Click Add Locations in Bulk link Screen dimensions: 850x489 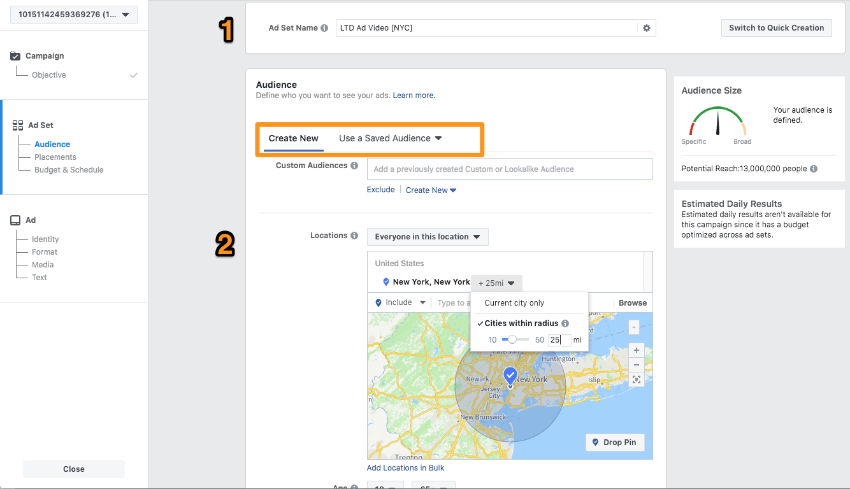406,468
